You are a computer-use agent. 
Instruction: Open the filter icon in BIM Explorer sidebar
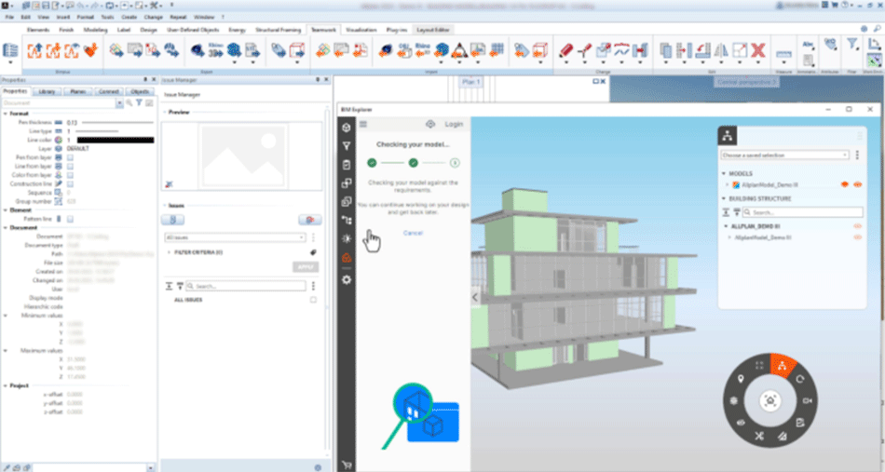click(x=347, y=146)
